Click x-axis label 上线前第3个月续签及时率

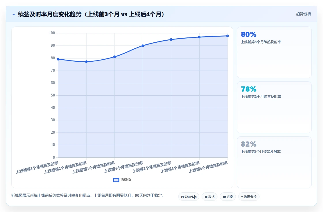(x=37, y=168)
